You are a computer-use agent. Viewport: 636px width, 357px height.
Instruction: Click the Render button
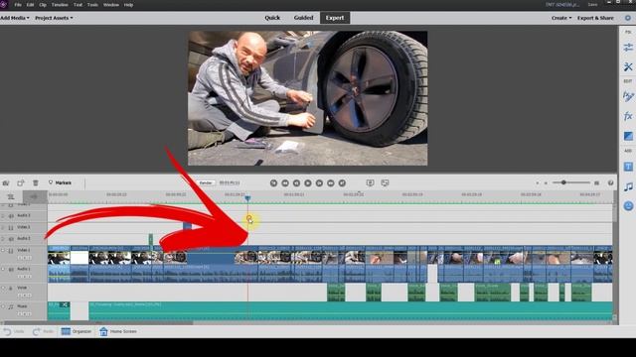206,182
